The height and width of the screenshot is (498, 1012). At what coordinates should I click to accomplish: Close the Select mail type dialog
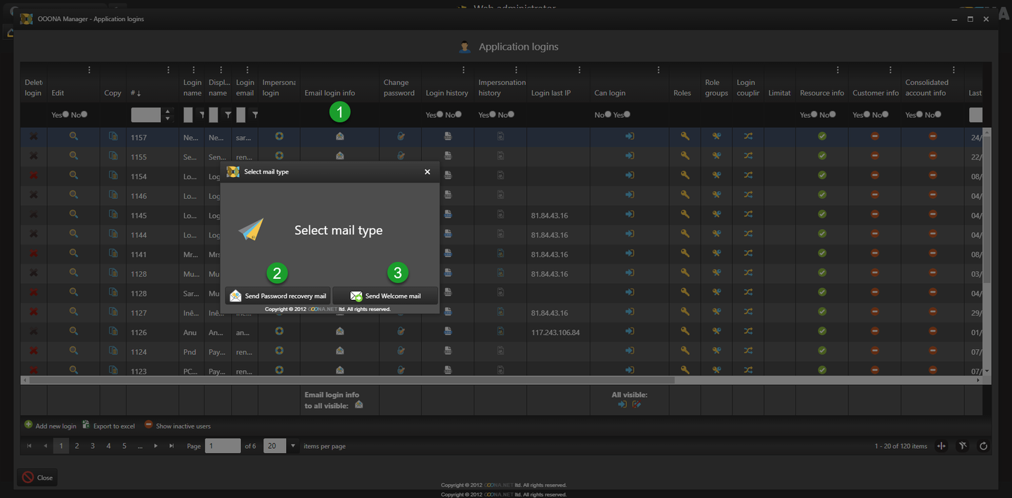[x=427, y=171]
